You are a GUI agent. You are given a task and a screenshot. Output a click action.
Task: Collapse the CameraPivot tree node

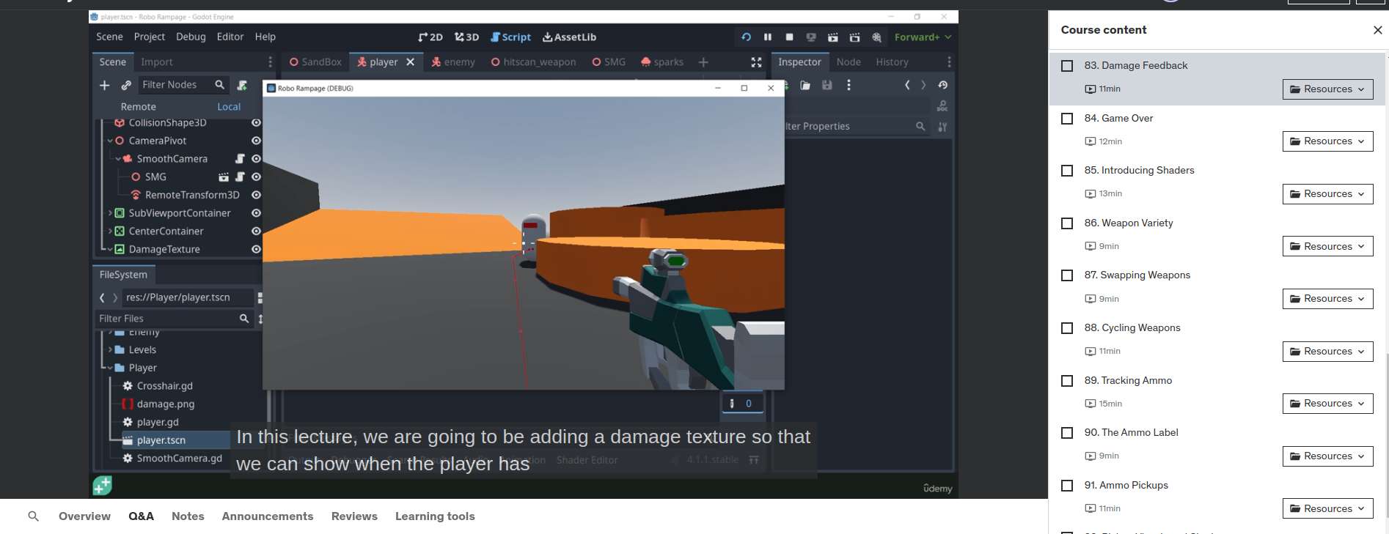pos(110,141)
